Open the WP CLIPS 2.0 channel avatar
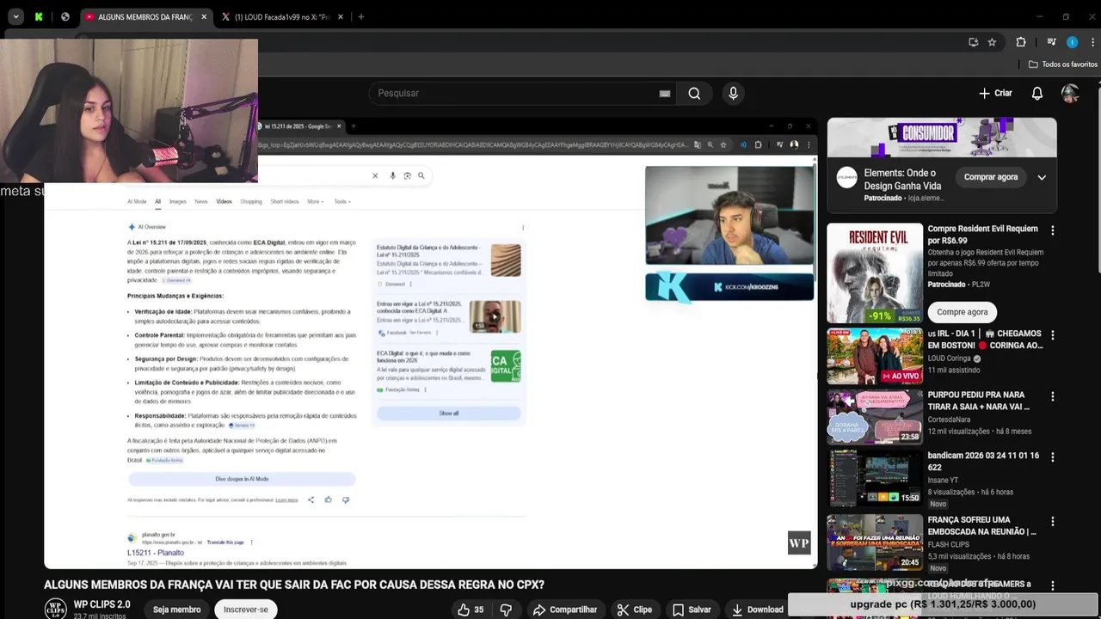 (x=55, y=609)
